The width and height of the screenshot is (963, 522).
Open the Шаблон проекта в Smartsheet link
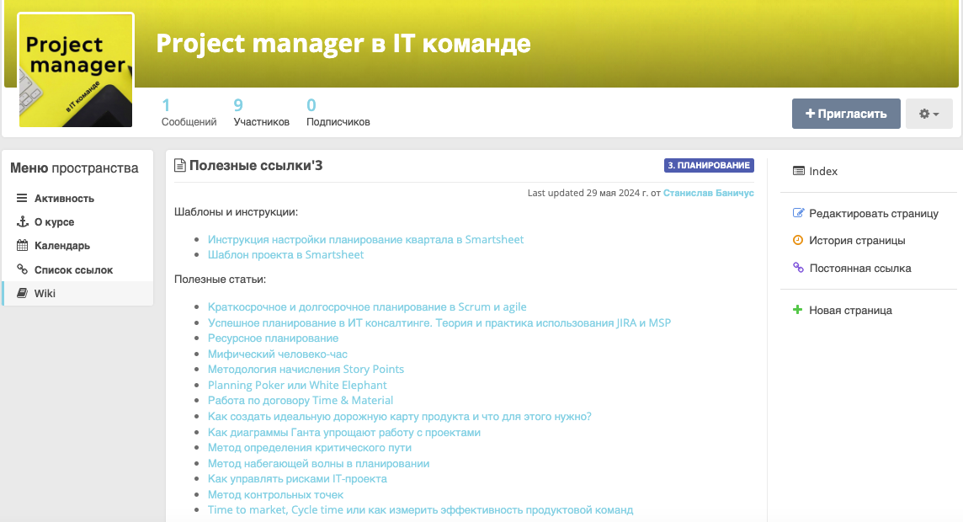click(x=286, y=254)
